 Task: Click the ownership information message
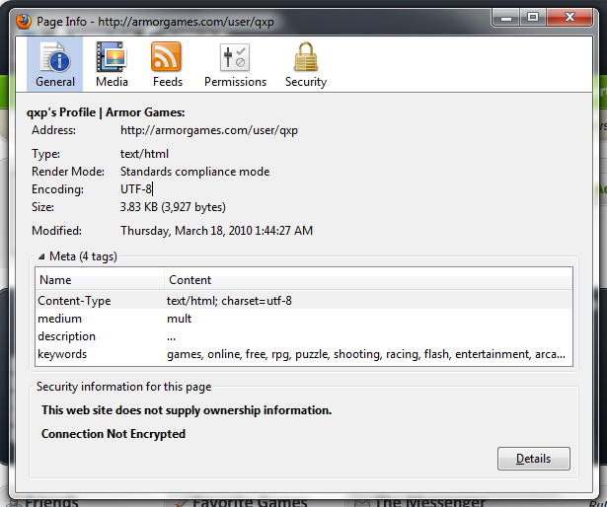187,410
